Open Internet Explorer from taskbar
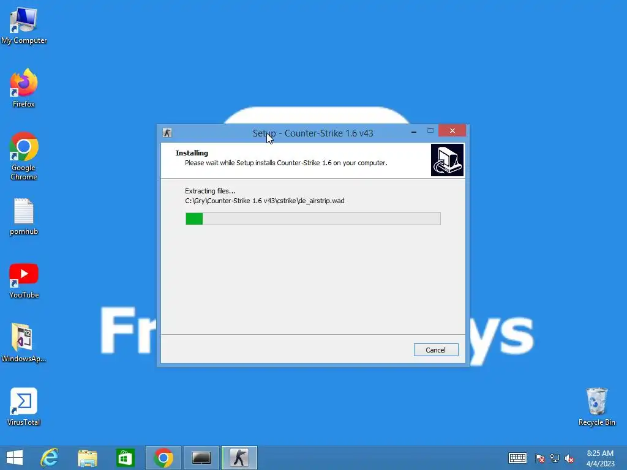The image size is (627, 470). pyautogui.click(x=50, y=458)
